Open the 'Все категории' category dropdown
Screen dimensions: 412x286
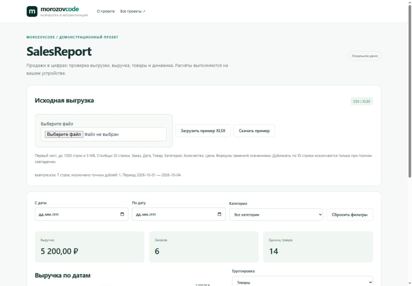276,215
